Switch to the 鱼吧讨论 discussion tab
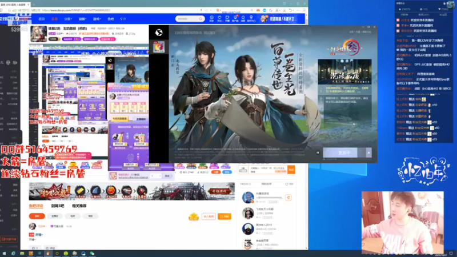 pyautogui.click(x=36, y=206)
